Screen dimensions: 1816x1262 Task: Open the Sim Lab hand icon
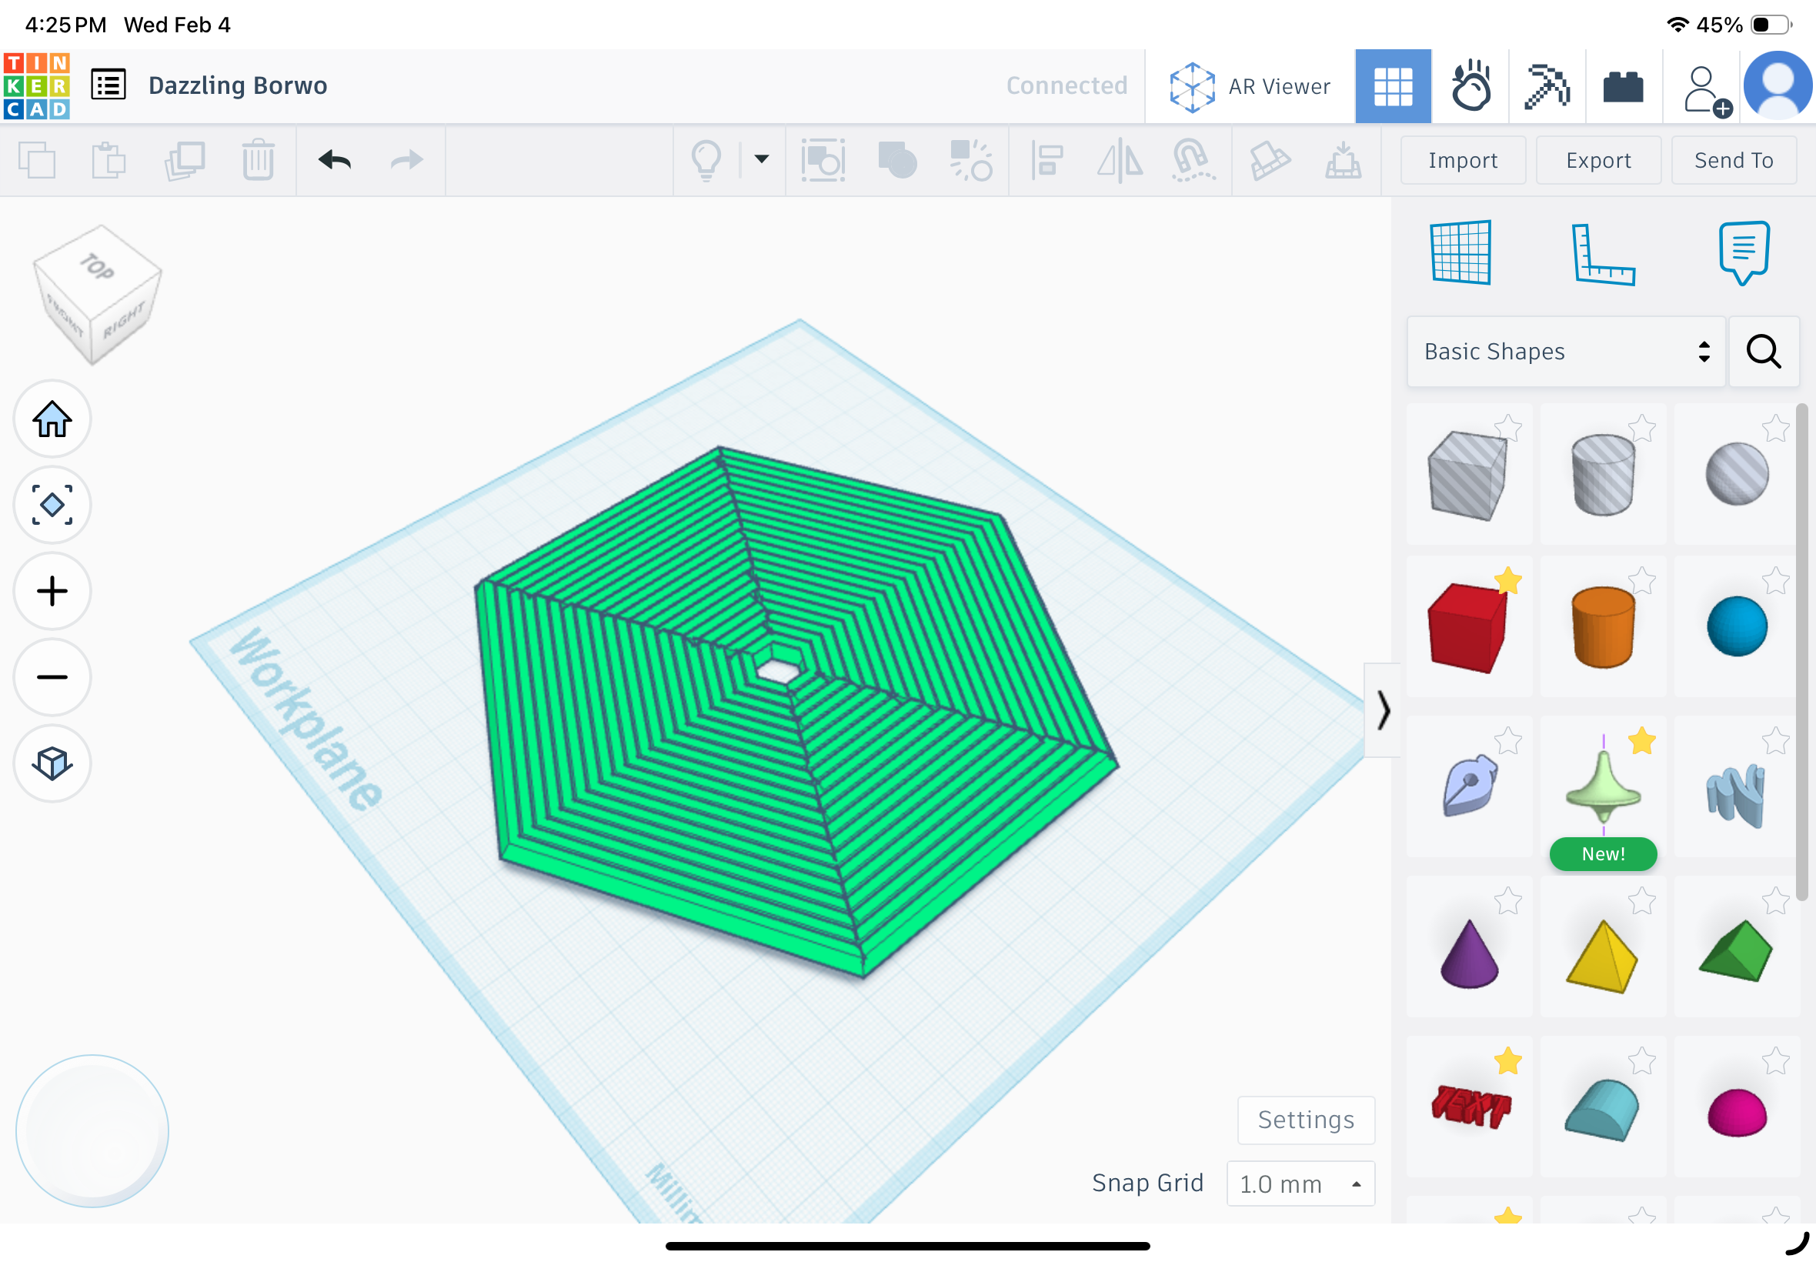[1470, 85]
